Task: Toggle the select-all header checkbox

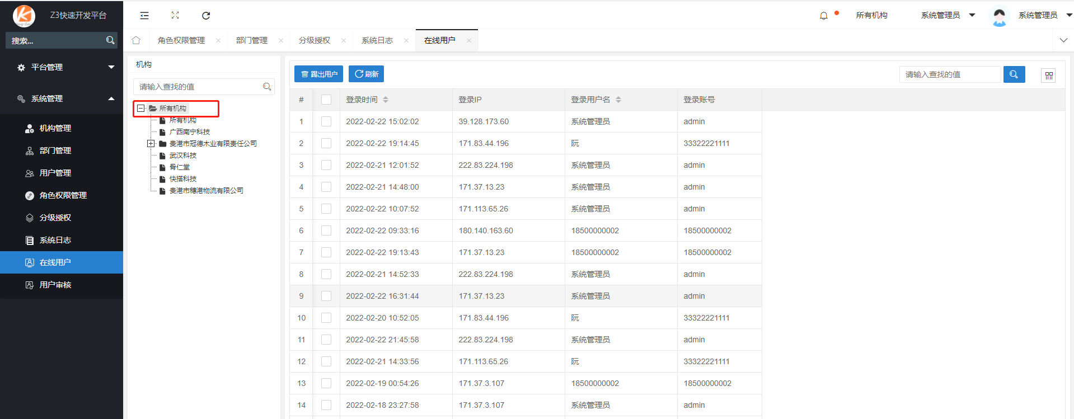Action: (326, 100)
